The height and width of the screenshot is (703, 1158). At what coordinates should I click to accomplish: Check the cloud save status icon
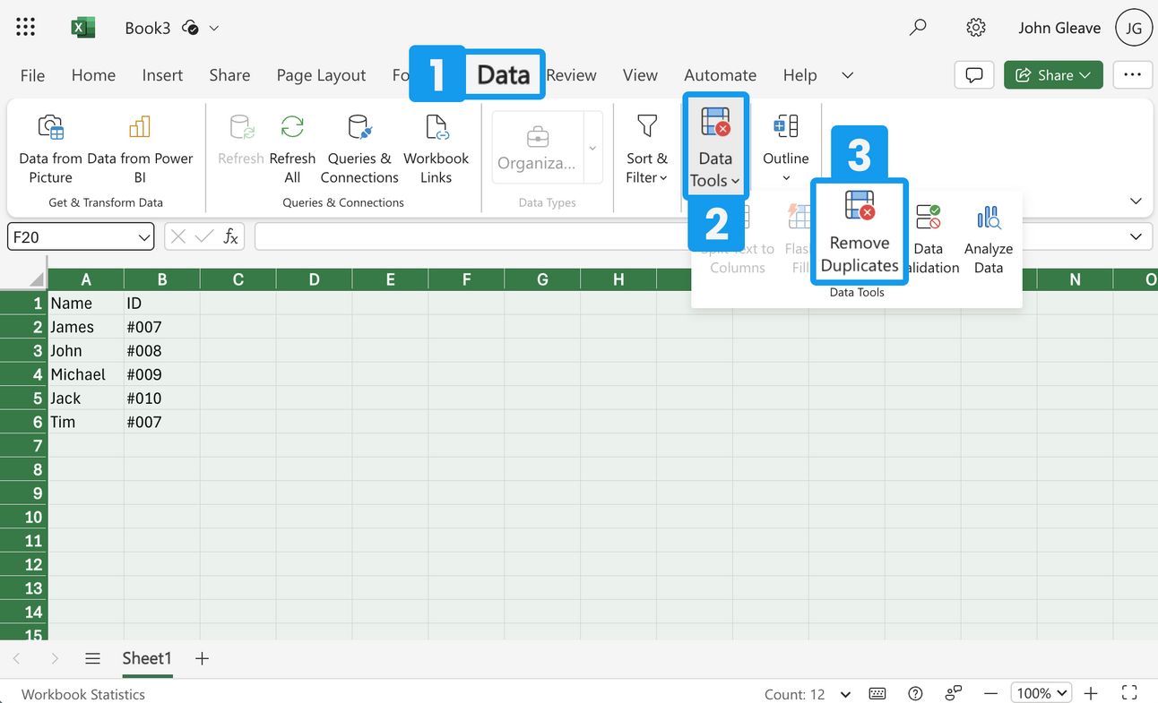(190, 28)
